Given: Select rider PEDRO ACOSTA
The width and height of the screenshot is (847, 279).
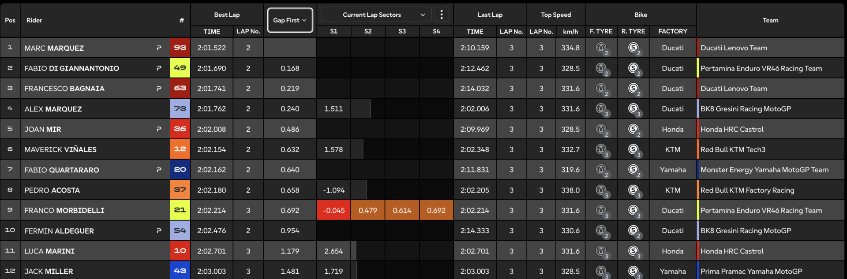Looking at the screenshot, I should coord(52,190).
